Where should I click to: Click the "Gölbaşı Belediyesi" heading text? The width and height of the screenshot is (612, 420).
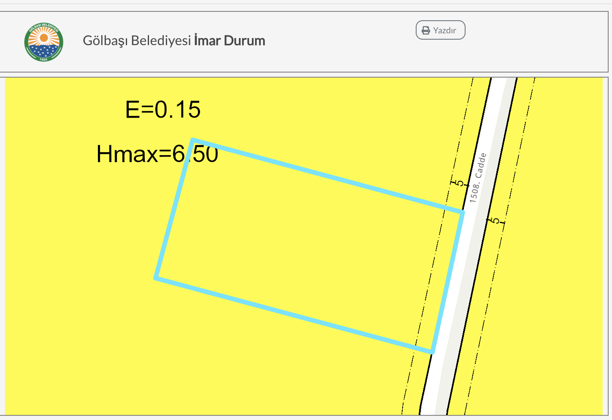137,40
